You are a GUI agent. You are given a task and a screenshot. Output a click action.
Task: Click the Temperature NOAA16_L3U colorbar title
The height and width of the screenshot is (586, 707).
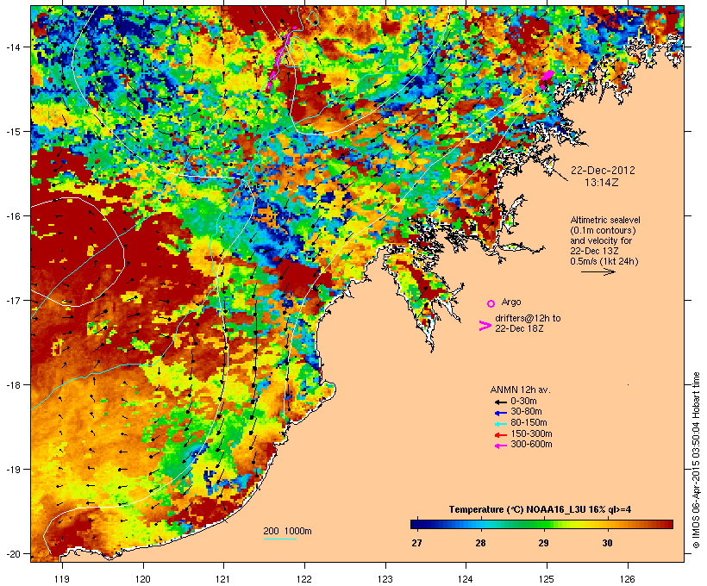point(540,510)
